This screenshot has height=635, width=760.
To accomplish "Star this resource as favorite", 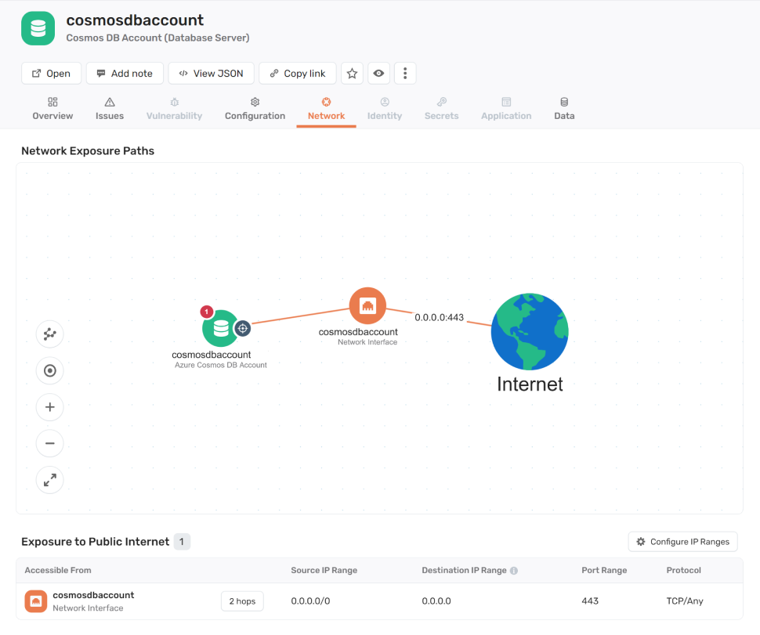I will click(x=352, y=73).
